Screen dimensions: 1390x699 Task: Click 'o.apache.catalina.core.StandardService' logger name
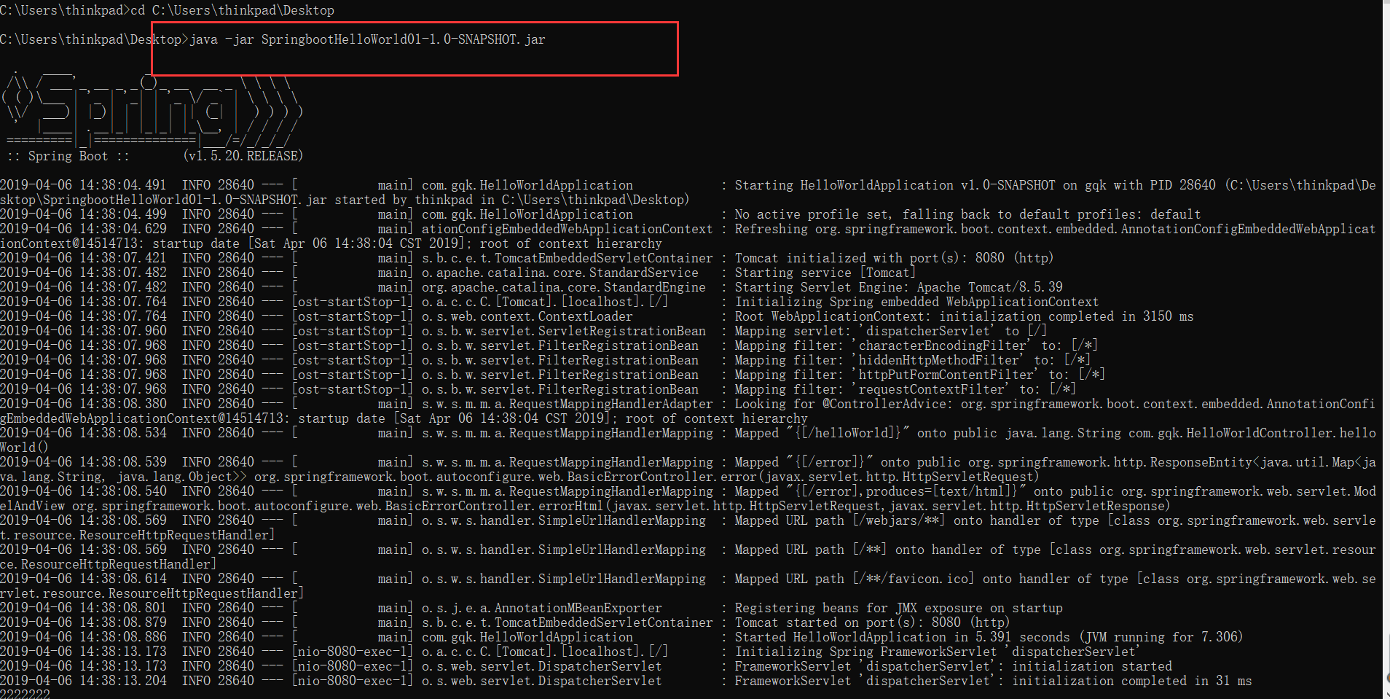[559, 273]
